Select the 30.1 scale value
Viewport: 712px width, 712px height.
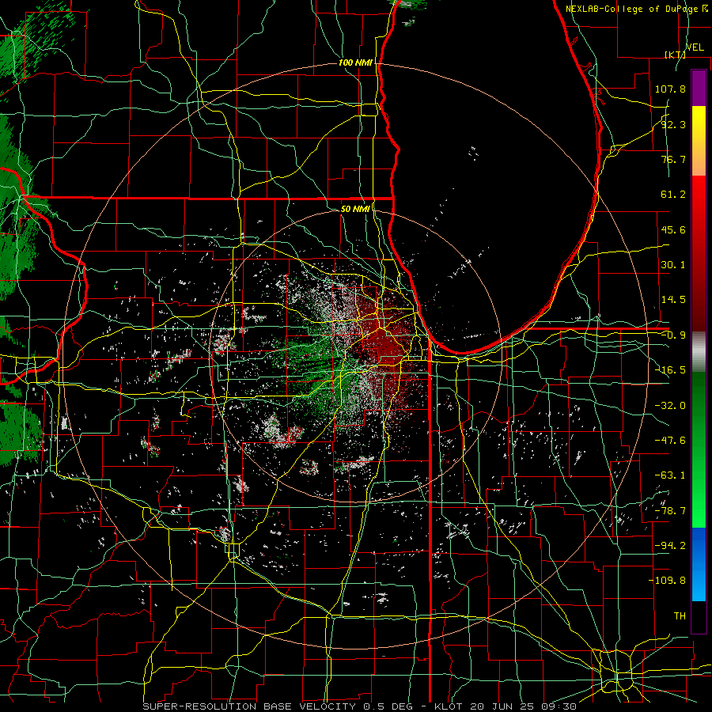click(673, 265)
